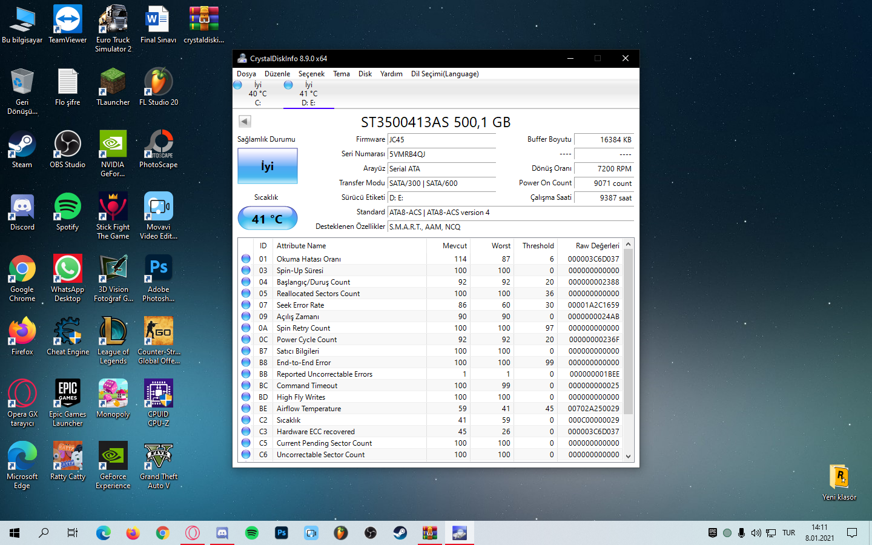The height and width of the screenshot is (545, 872).
Task: Open the Tema menu
Action: (342, 74)
